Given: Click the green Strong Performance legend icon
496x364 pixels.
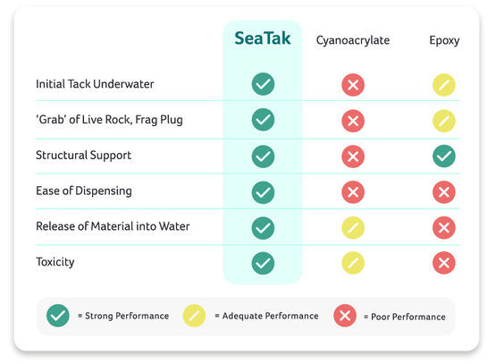Looking at the screenshot, I should point(58,316).
